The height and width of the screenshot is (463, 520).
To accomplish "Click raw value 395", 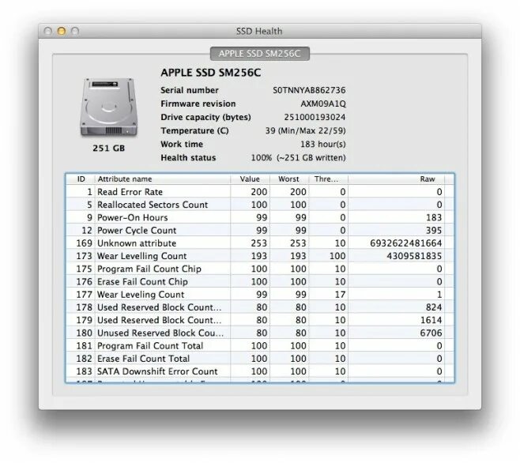I will [434, 231].
